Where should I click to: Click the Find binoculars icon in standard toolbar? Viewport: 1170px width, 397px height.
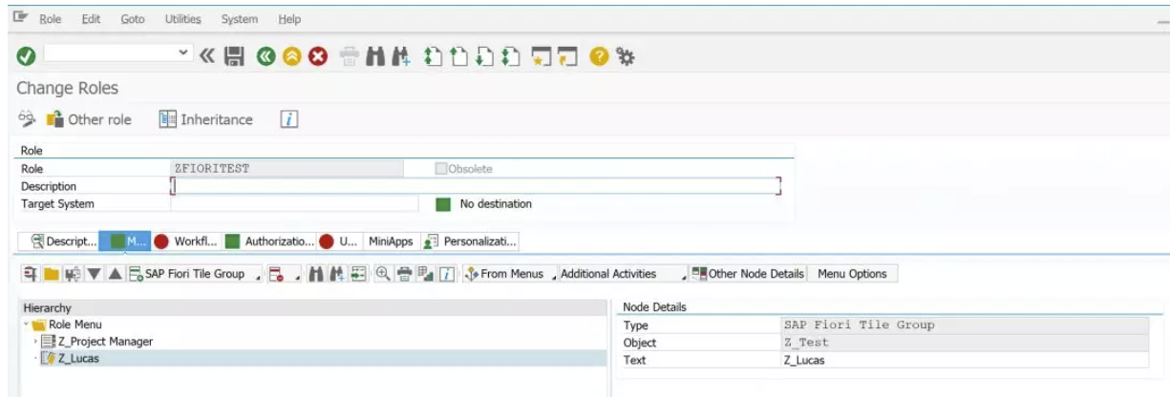pyautogui.click(x=374, y=57)
